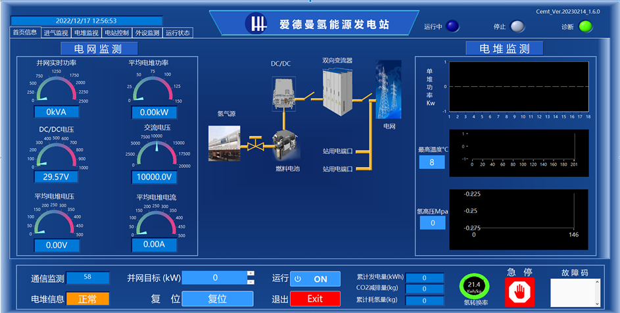Click the 平均电堆电压 gauge dial
This screenshot has width=620, height=313.
(x=55, y=220)
